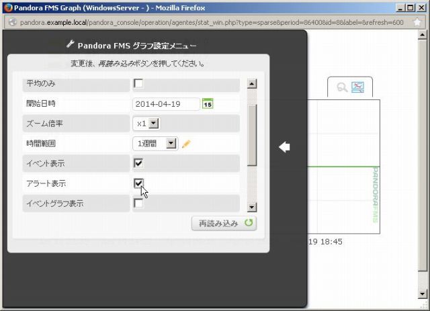Click the bookmark star in the address bar

click(417, 22)
